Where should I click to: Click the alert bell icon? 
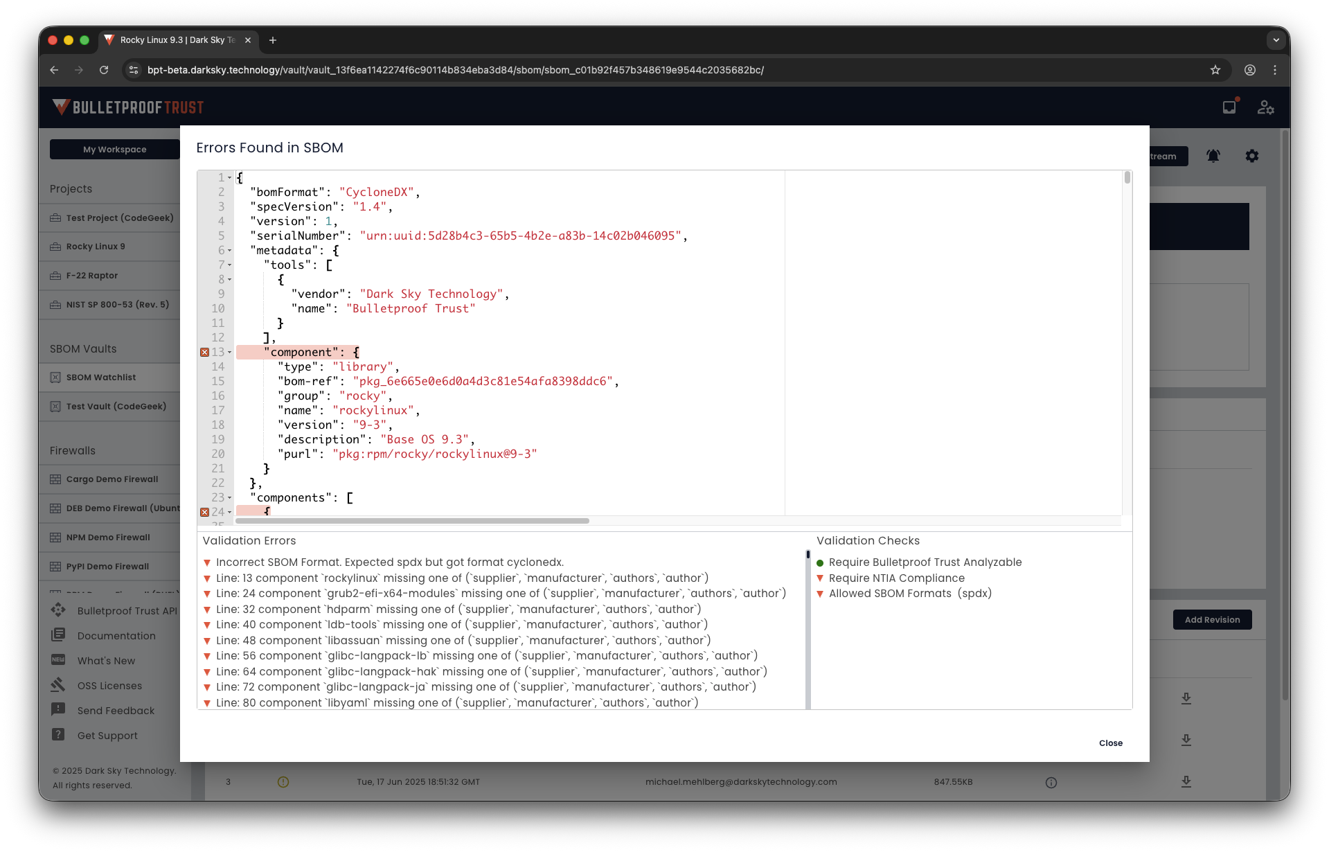click(x=1213, y=157)
